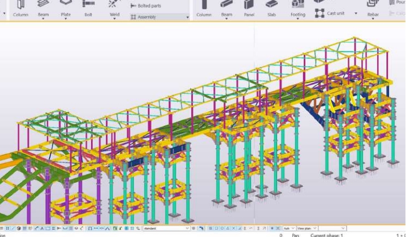Expand the Rebar dropdown arrow
This screenshot has height=237, width=406.
(373, 19)
